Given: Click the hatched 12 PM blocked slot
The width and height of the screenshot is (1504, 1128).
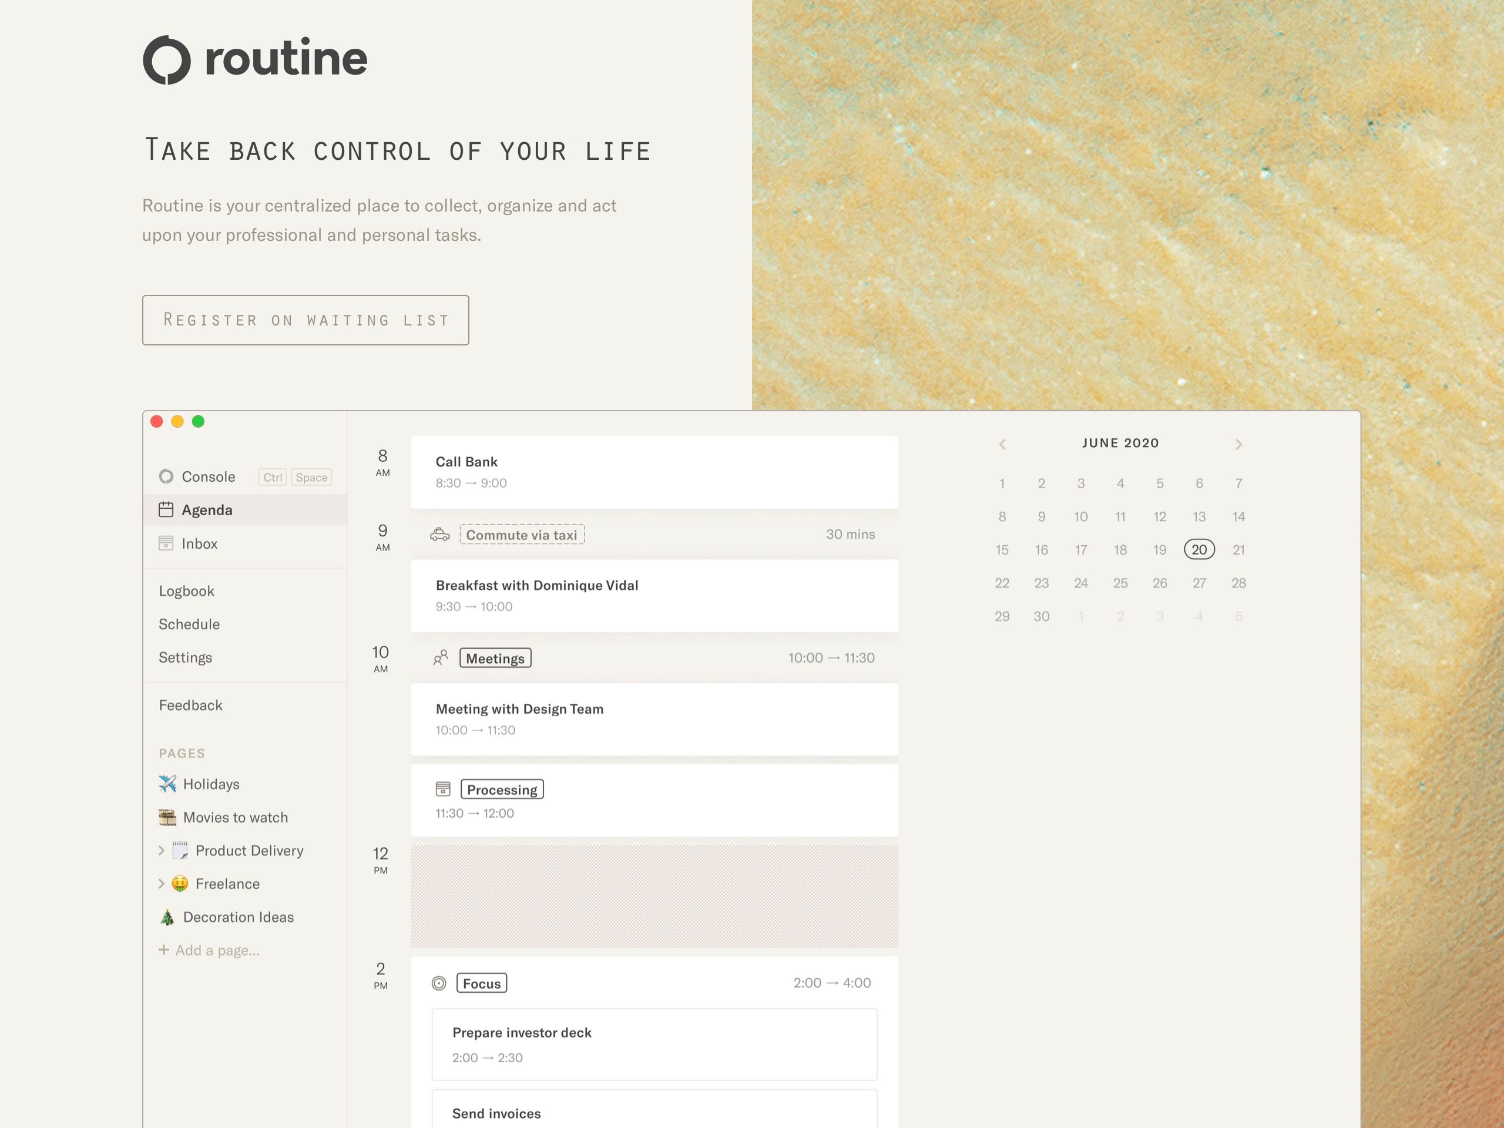Looking at the screenshot, I should click(x=655, y=896).
